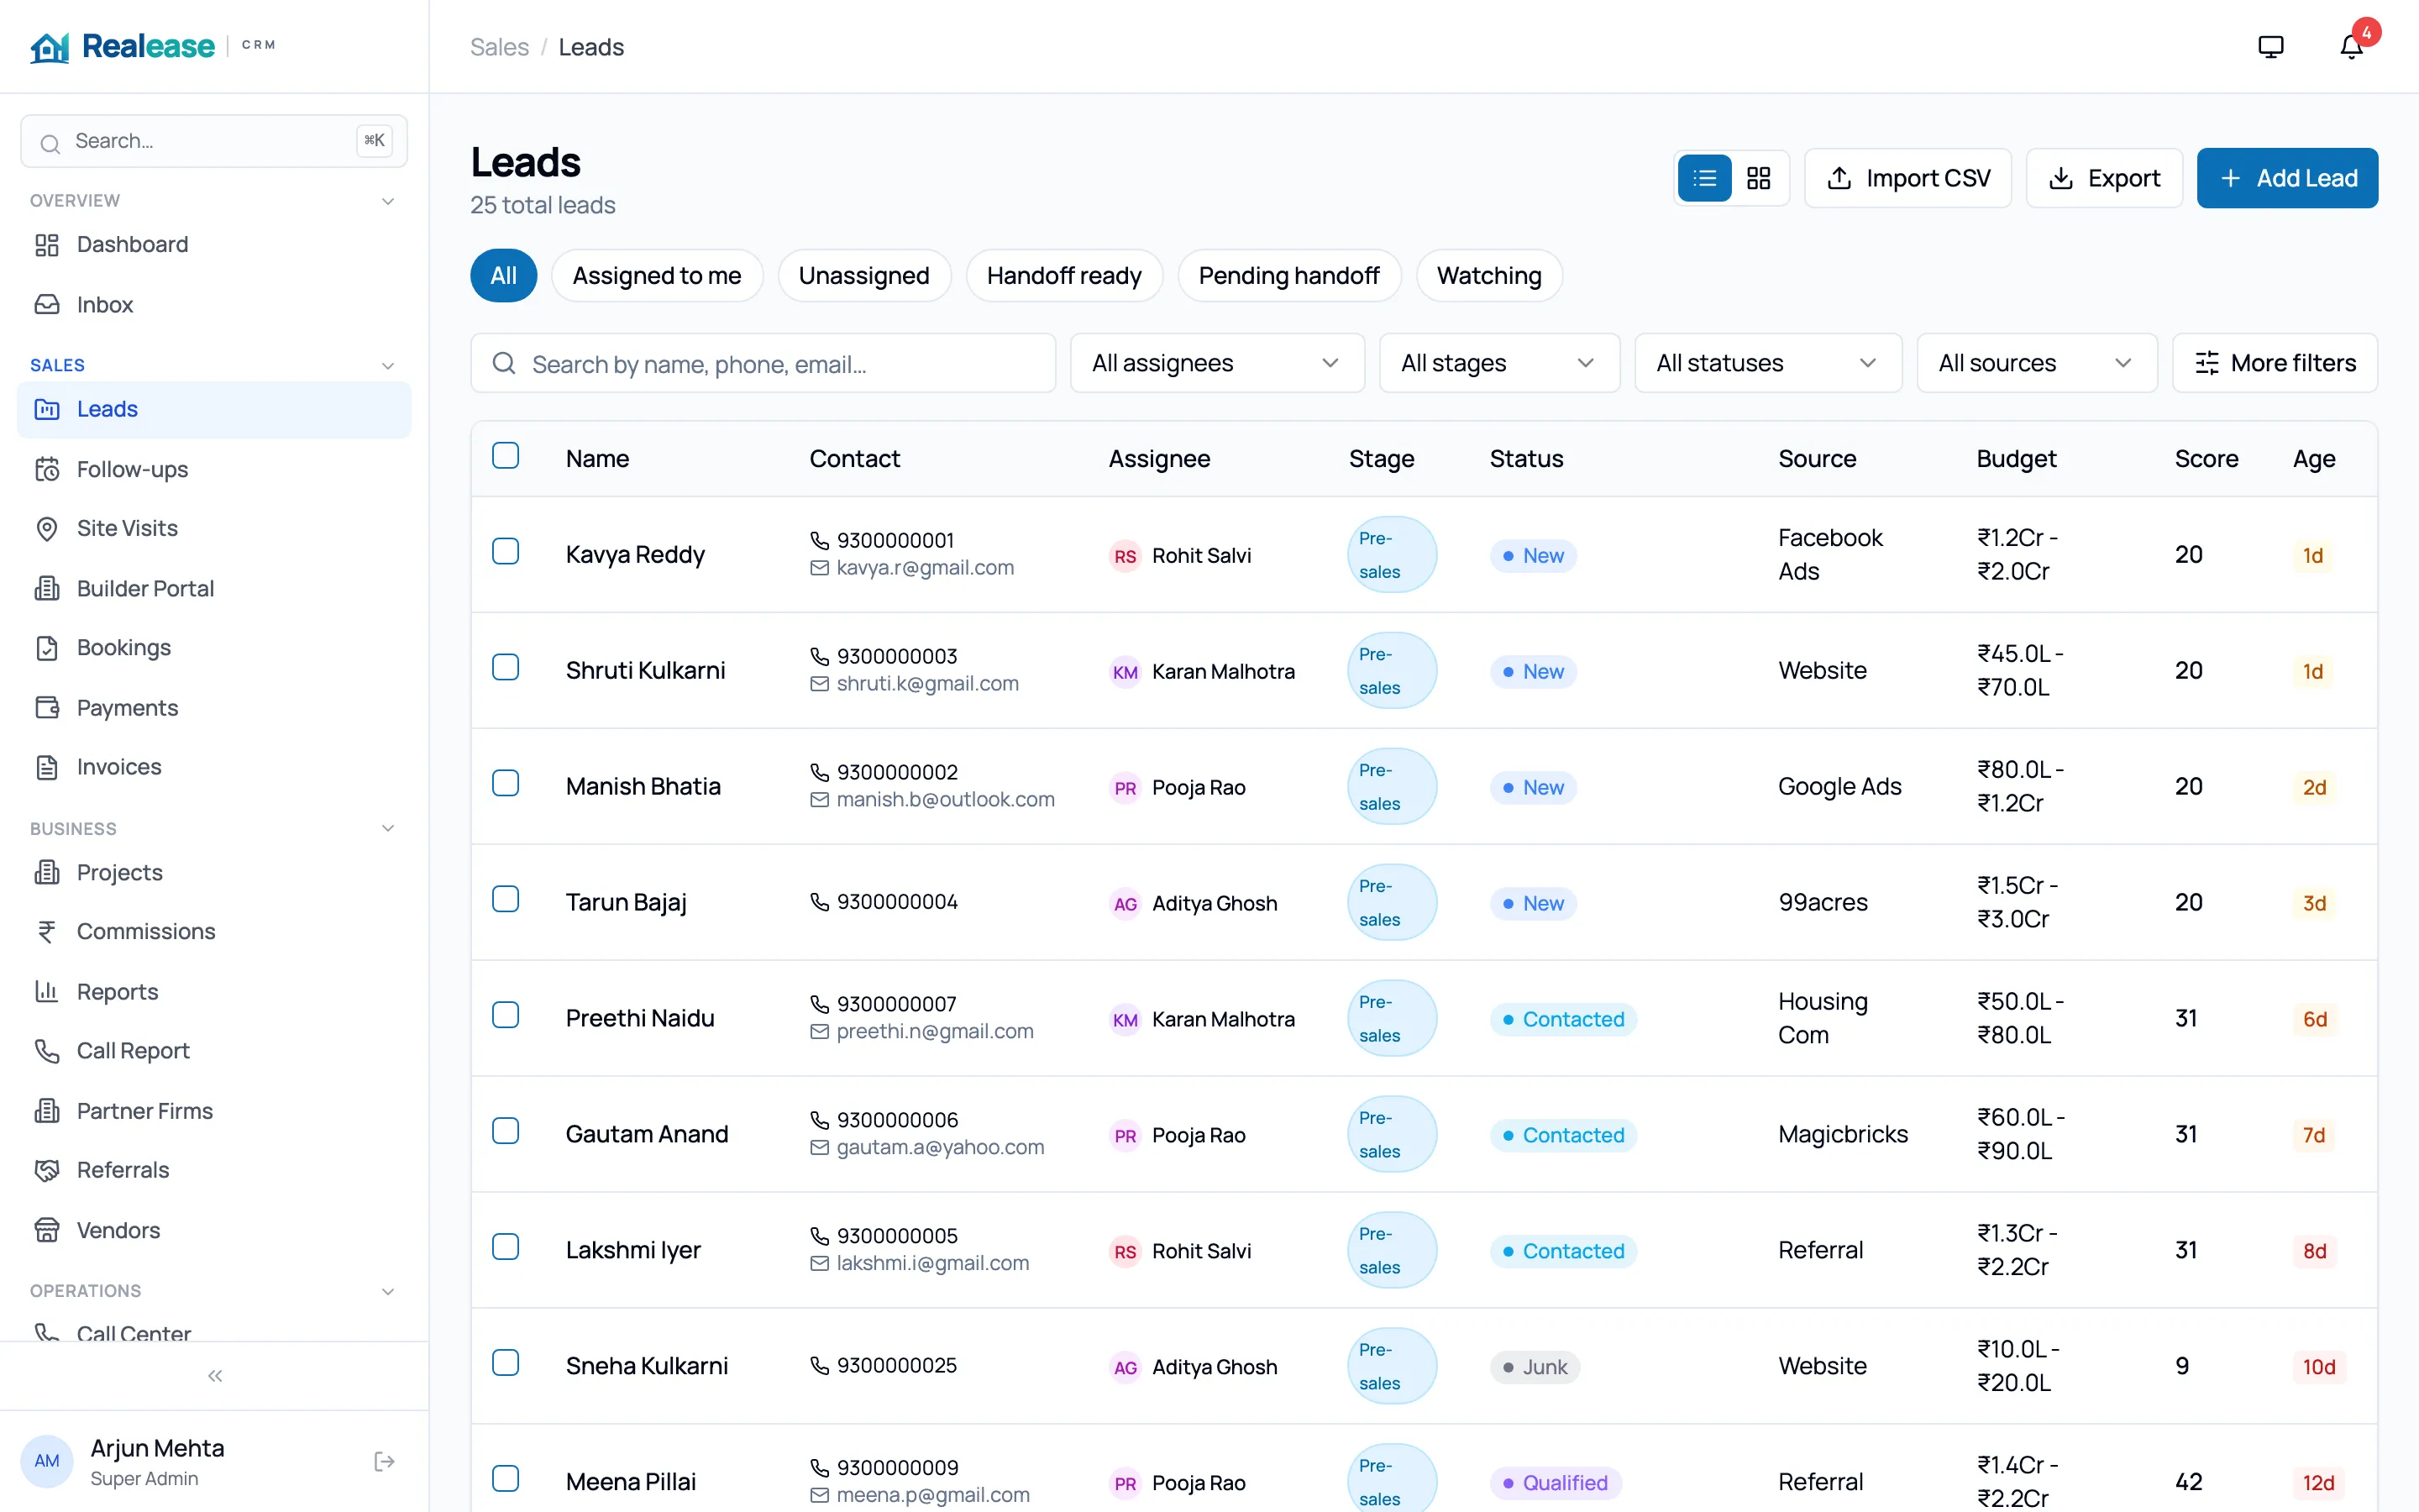Check the Kavya Reddy row checkbox
The height and width of the screenshot is (1512, 2419).
pyautogui.click(x=506, y=552)
